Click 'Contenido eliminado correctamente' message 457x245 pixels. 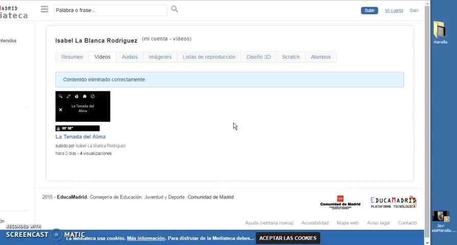tap(230, 80)
